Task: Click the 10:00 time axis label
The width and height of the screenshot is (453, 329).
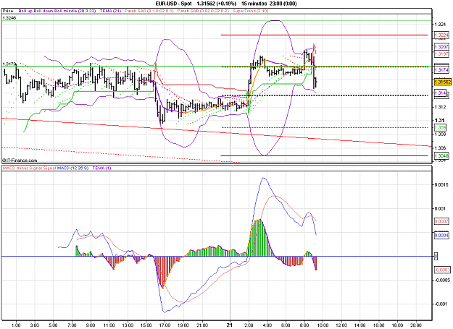Action: pyautogui.click(x=323, y=325)
